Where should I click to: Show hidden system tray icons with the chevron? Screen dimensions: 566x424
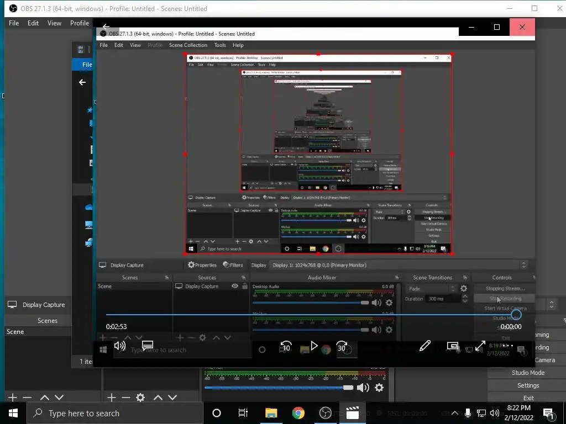point(455,413)
